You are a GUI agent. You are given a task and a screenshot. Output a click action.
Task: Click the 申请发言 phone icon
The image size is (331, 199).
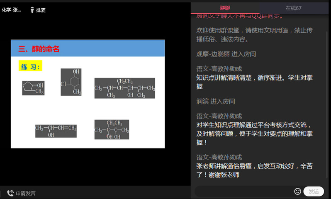(x=10, y=193)
